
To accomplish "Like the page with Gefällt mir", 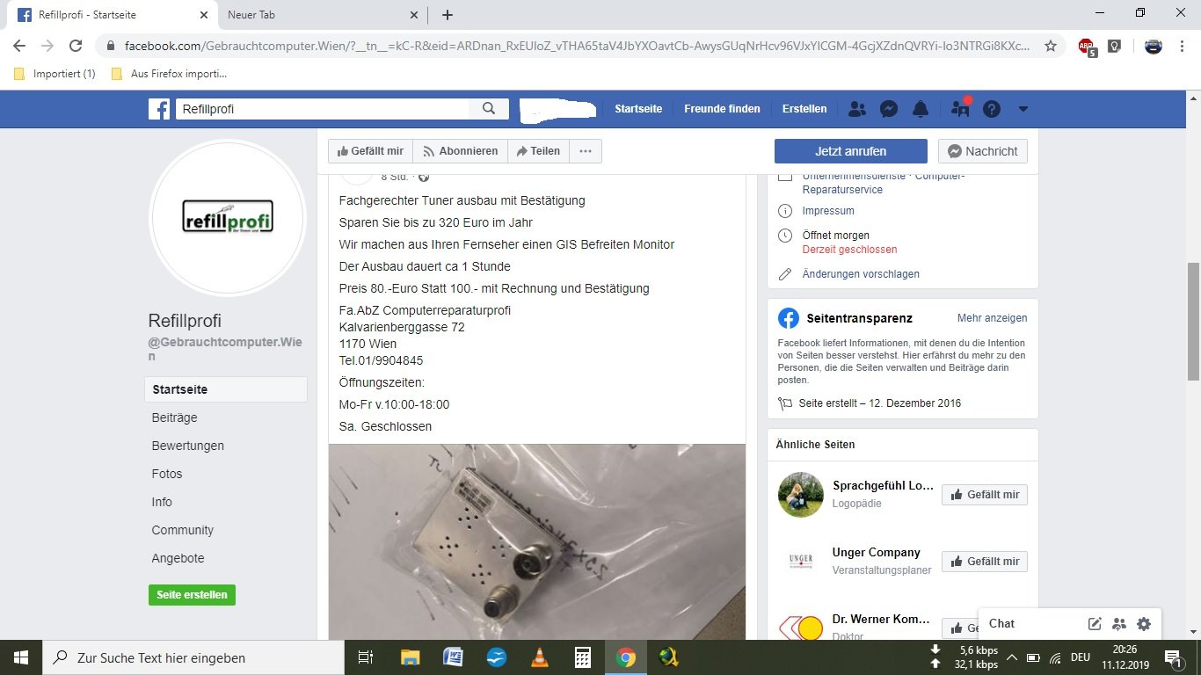I will coord(370,151).
